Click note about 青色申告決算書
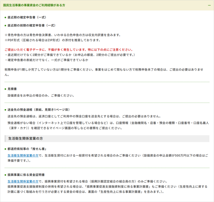 pyautogui.click(x=63, y=35)
